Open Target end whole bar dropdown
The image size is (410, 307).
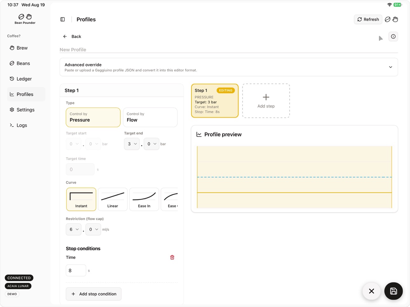coord(132,144)
